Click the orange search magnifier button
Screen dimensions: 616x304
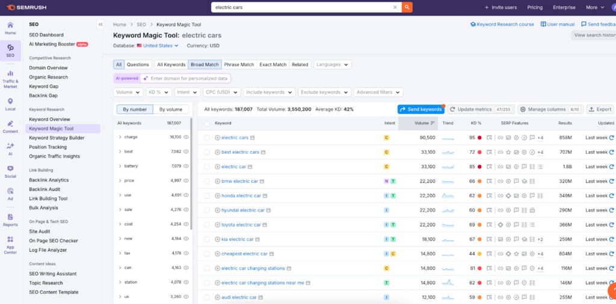tap(407, 7)
